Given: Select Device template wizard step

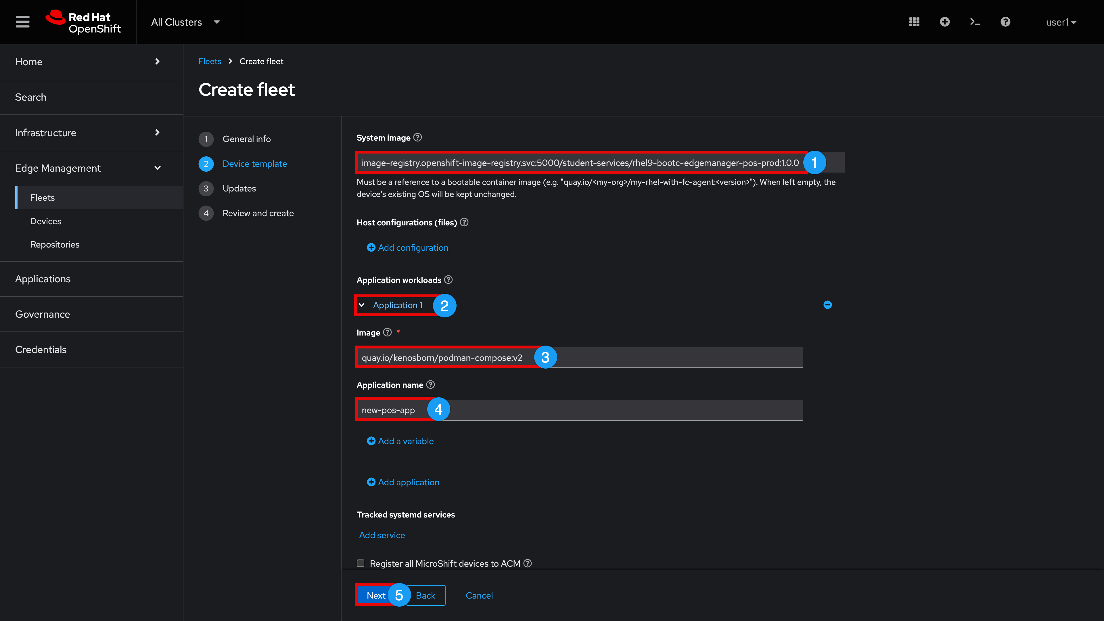Looking at the screenshot, I should coord(243,164).
